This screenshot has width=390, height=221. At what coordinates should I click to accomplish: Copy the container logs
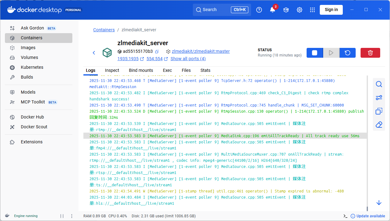pos(379,111)
